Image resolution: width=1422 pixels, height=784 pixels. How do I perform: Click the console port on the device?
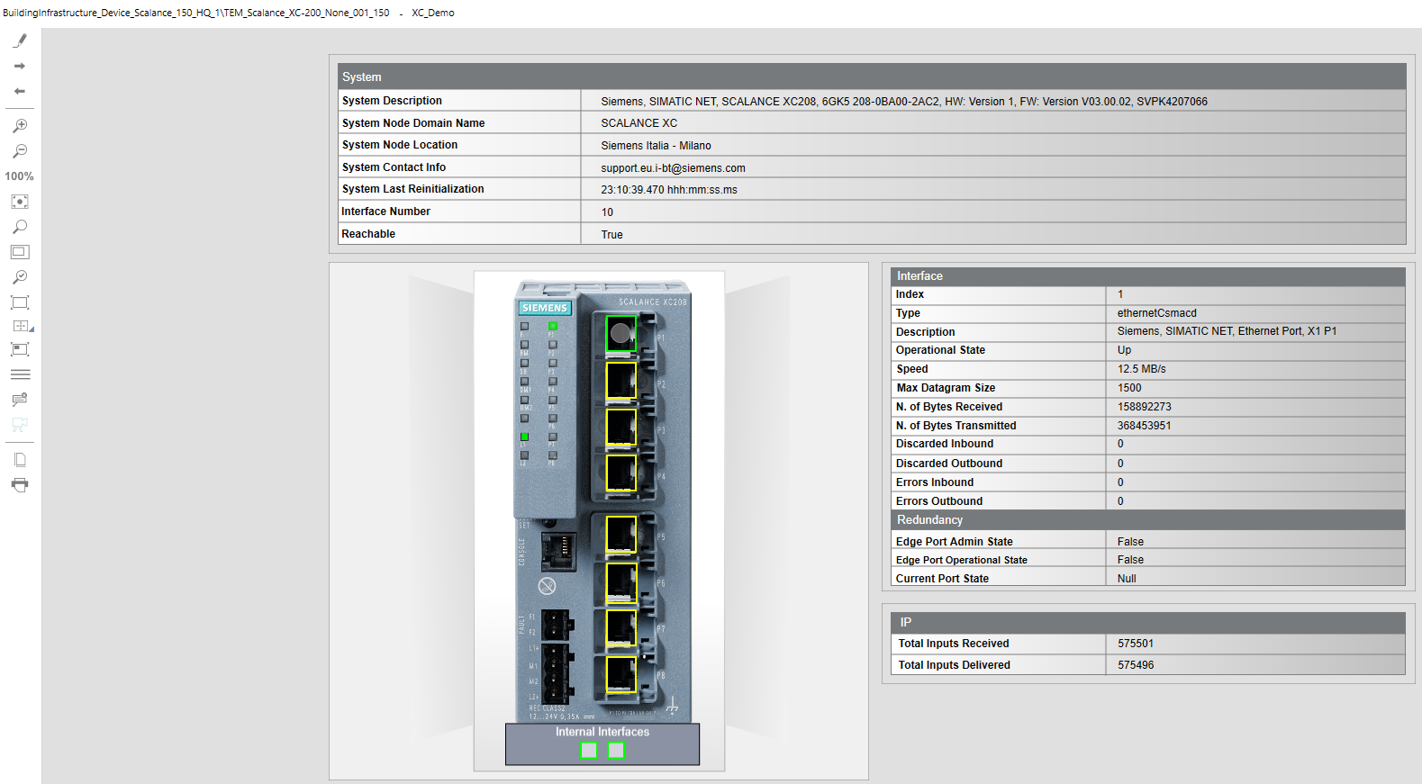(x=557, y=551)
